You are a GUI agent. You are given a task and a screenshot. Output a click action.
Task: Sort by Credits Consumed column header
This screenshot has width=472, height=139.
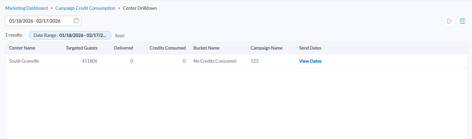point(168,48)
